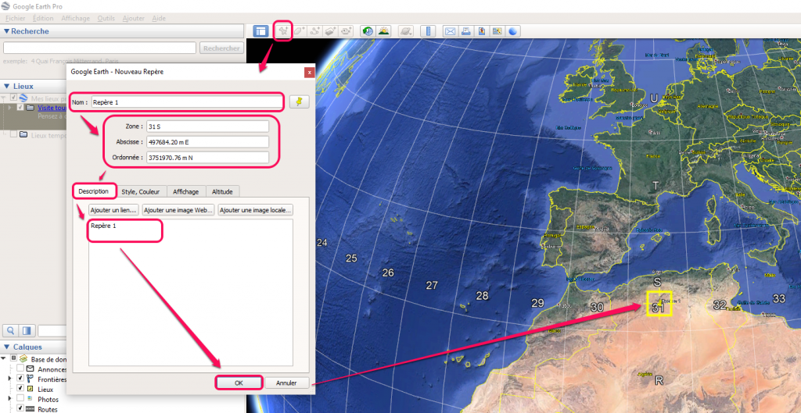This screenshot has height=413, width=801.
Task: Click the Record a Tour camera icon
Action: 347,31
